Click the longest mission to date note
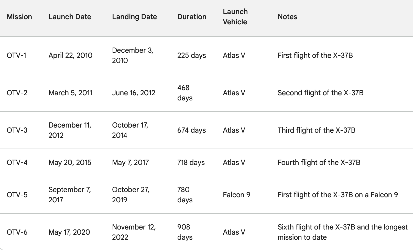Image resolution: width=413 pixels, height=250 pixels. point(342,232)
